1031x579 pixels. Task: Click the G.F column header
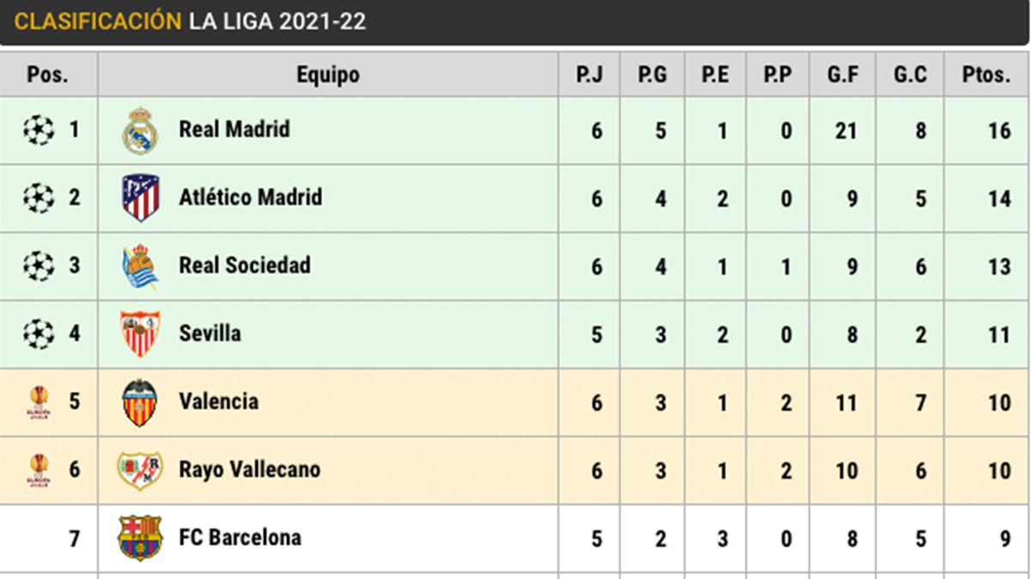(x=842, y=75)
